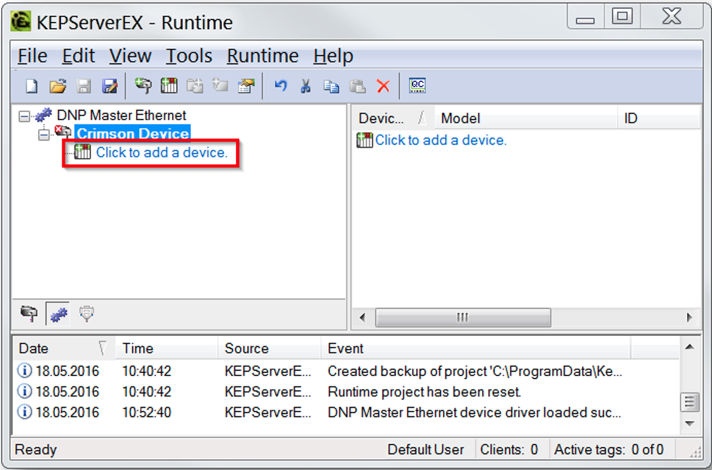
Task: Click the gear view icon below the tree
Action: (58, 313)
